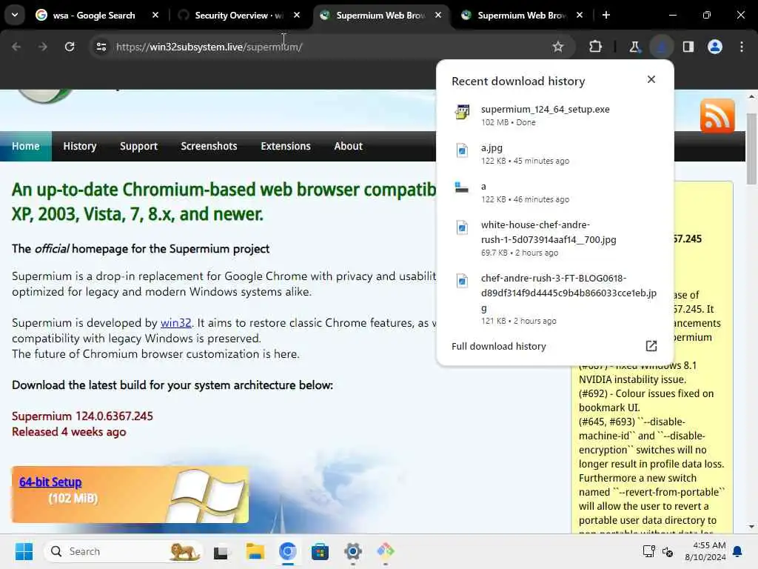Open the colorful diamond app in taskbar
Image resolution: width=758 pixels, height=569 pixels.
(x=386, y=551)
